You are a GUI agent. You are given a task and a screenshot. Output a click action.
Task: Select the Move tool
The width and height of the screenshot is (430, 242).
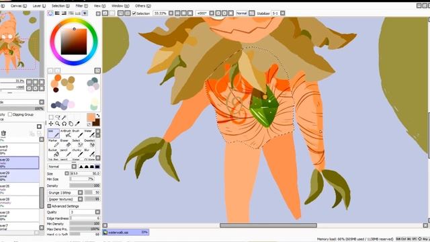[51, 124]
